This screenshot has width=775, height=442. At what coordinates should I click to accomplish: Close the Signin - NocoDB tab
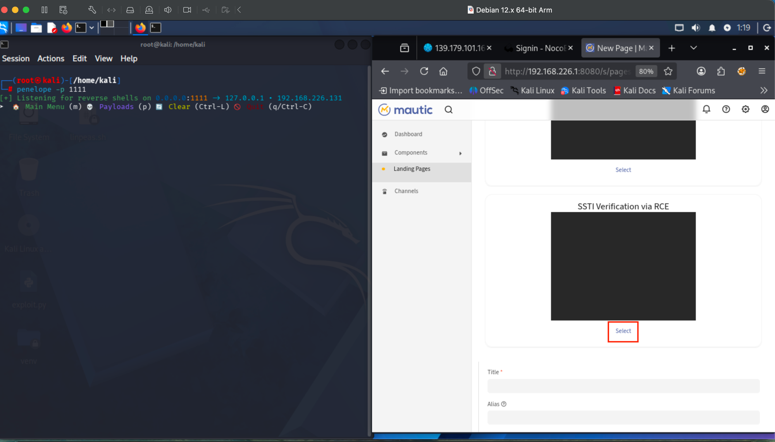pos(570,48)
